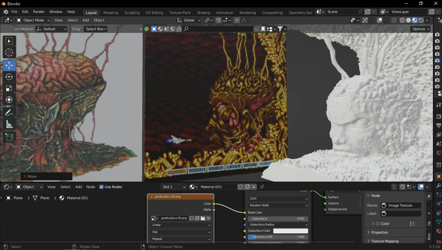Activate the Move tool
Viewport: 442px width, 250px height.
click(x=9, y=65)
